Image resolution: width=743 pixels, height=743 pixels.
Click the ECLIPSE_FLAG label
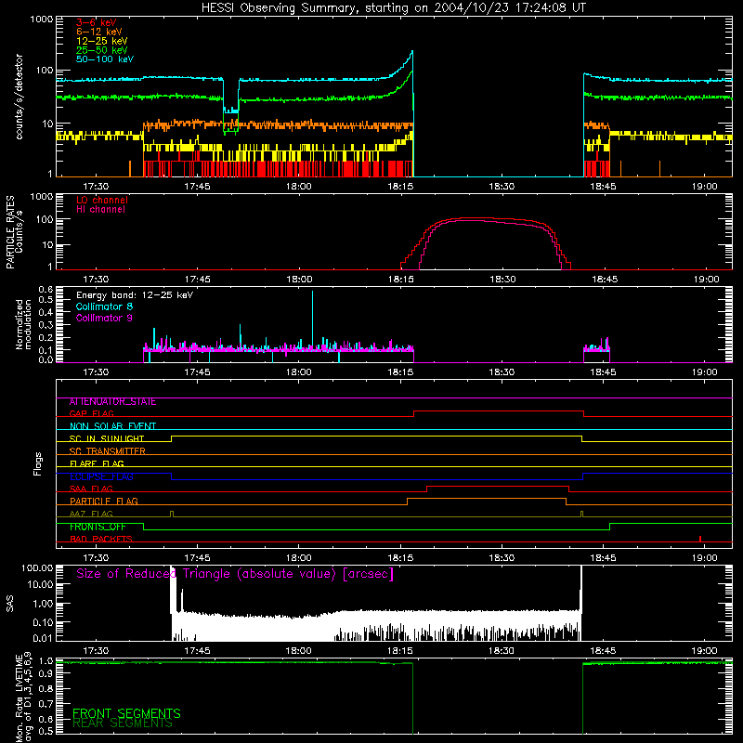coord(101,476)
